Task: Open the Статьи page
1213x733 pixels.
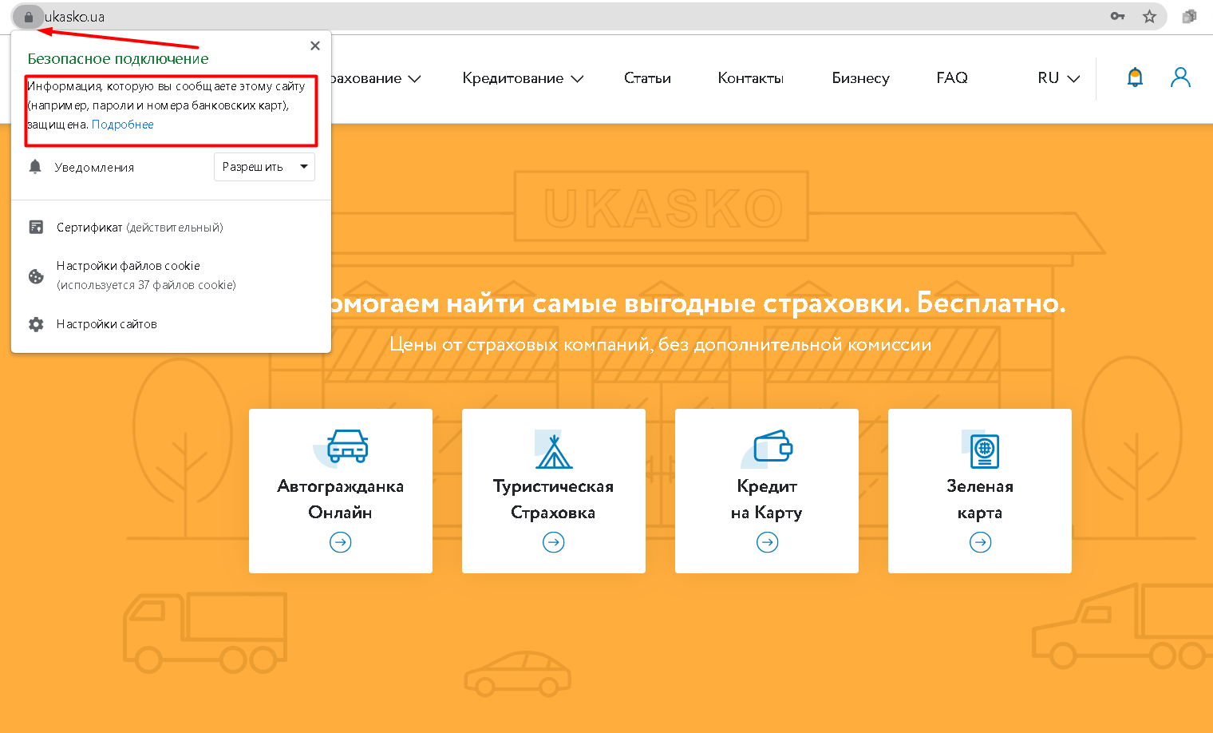Action: pyautogui.click(x=647, y=78)
